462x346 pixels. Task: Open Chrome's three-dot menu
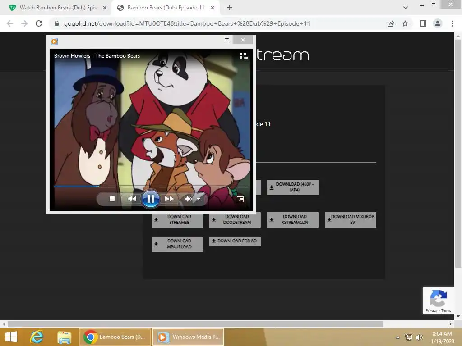point(452,23)
